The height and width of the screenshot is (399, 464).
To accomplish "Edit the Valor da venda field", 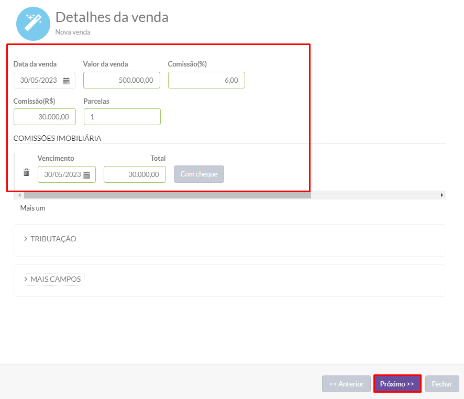I will [x=121, y=80].
